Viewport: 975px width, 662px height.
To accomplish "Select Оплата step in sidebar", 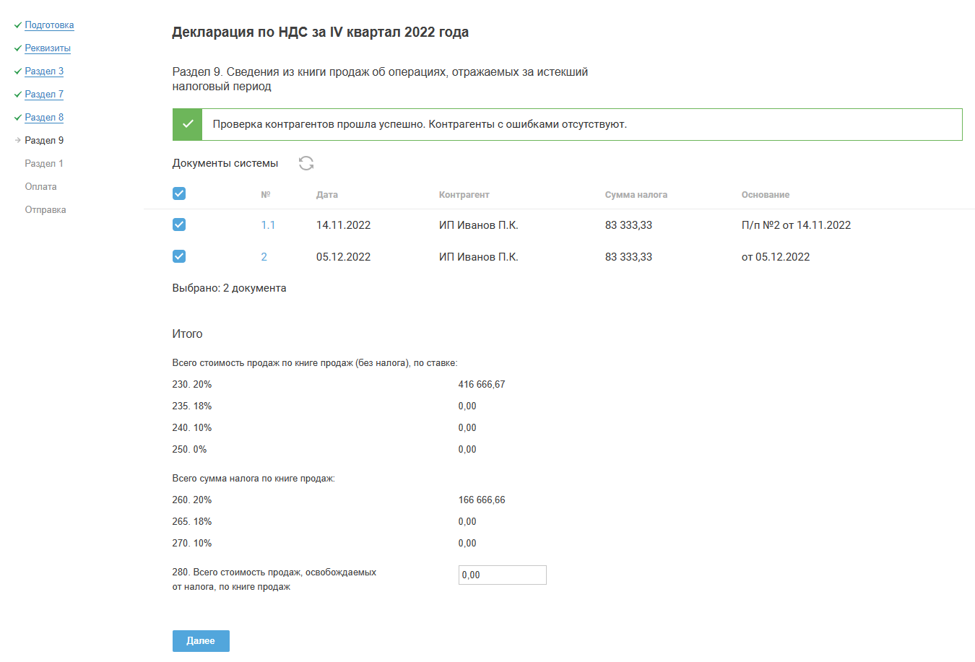I will click(40, 187).
